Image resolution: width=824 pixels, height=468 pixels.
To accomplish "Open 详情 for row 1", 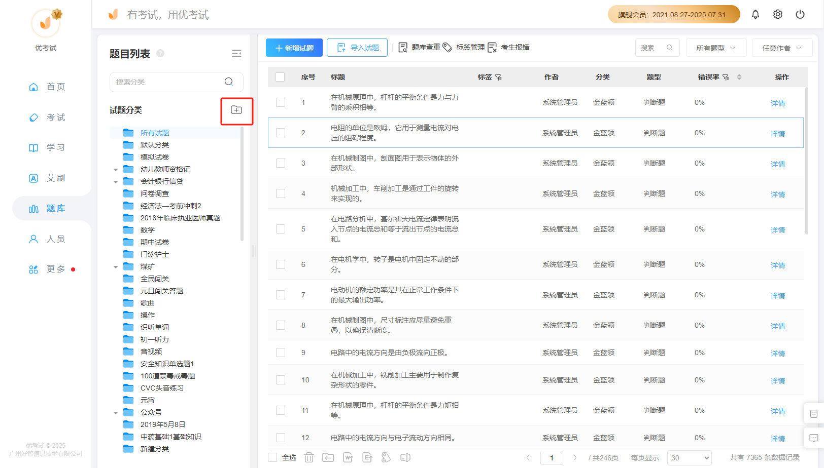I will [777, 103].
